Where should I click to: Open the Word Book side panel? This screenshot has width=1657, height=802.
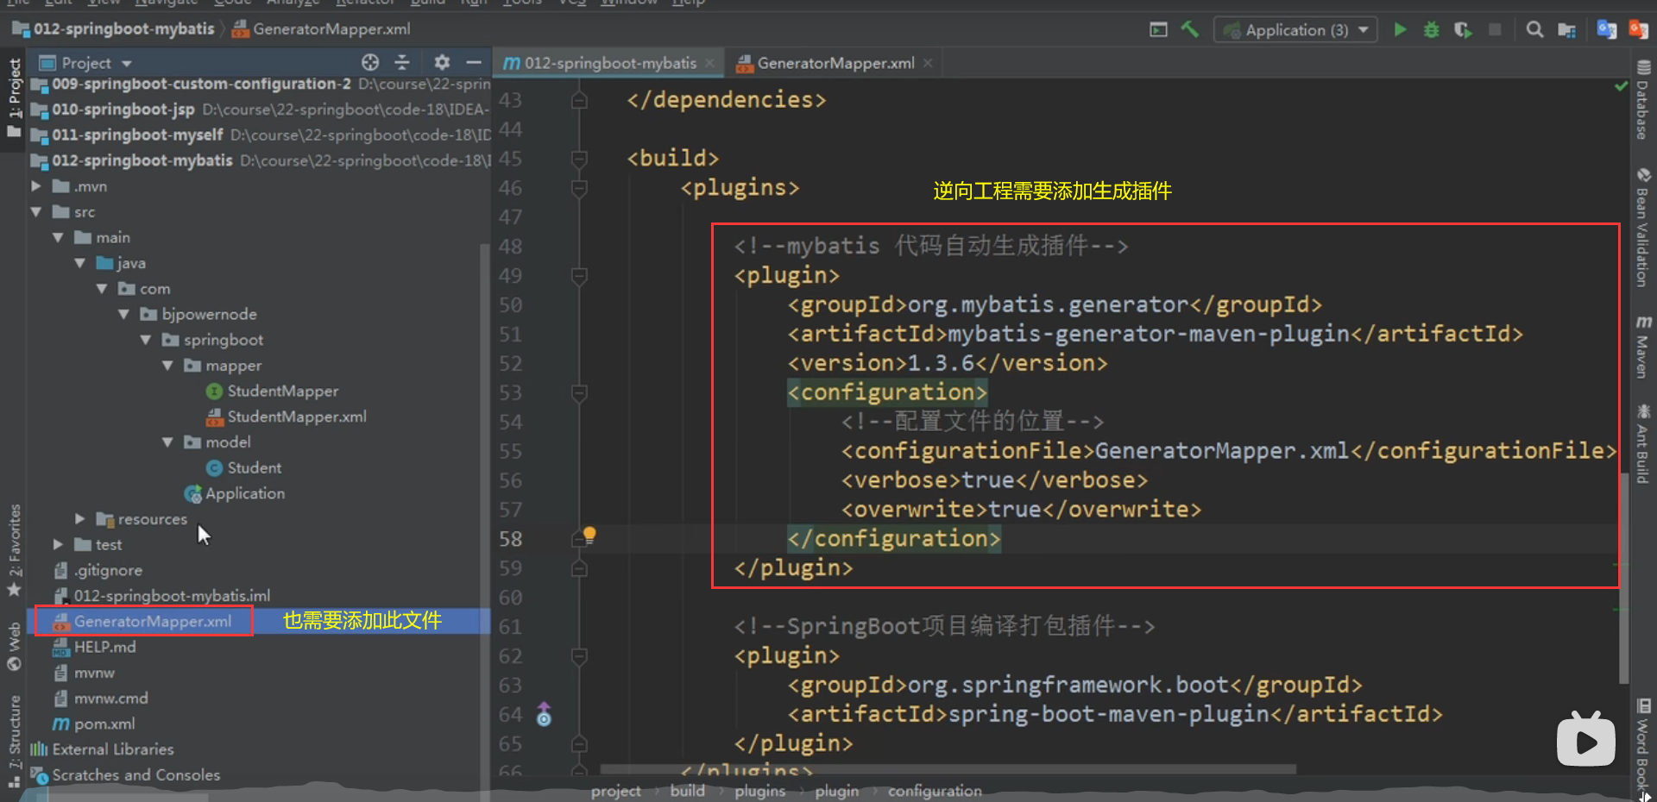(1643, 744)
